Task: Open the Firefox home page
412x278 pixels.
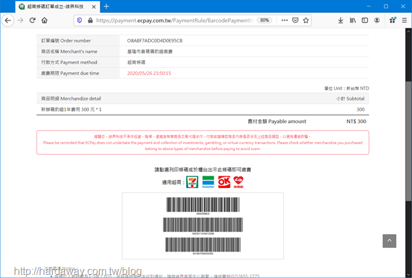Action: (44, 20)
